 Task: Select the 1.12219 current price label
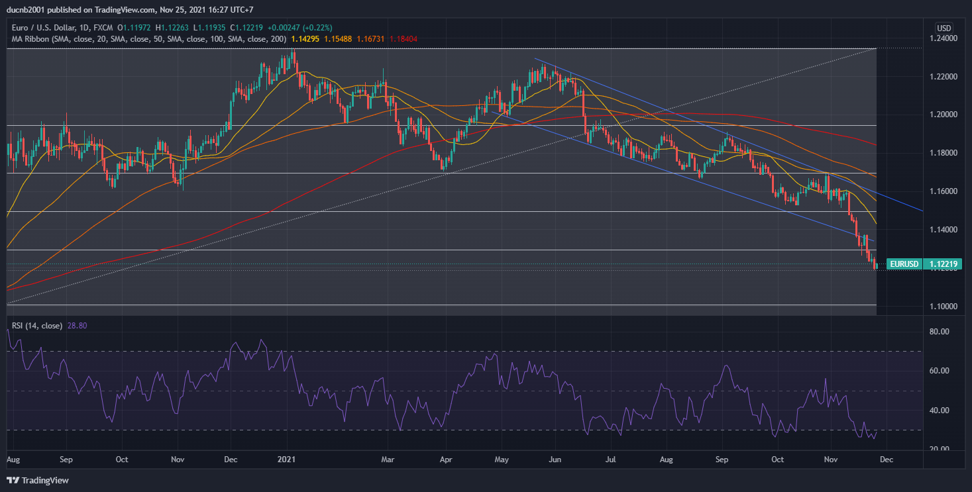(x=944, y=264)
